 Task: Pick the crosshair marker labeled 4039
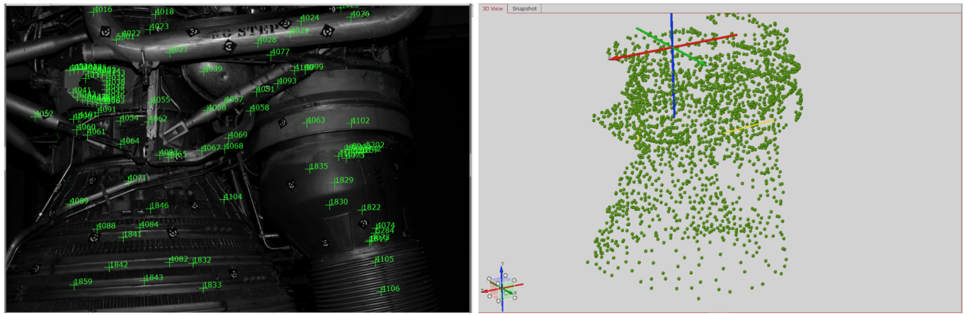point(203,70)
